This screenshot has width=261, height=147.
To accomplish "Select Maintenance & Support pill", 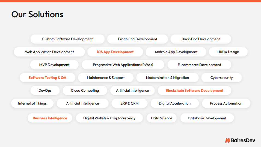I will coord(106,77).
